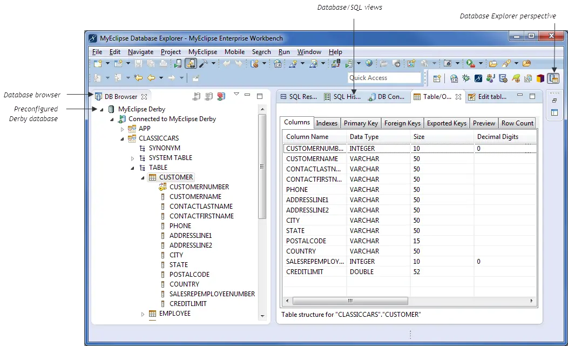Screen dimensions: 568x346
Task: Click the New wizard toolbar icon
Action: 98,63
